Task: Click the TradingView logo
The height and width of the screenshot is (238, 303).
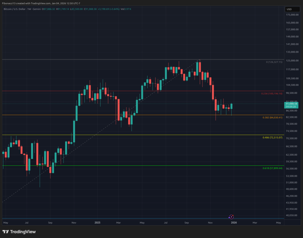Action: click(x=19, y=232)
